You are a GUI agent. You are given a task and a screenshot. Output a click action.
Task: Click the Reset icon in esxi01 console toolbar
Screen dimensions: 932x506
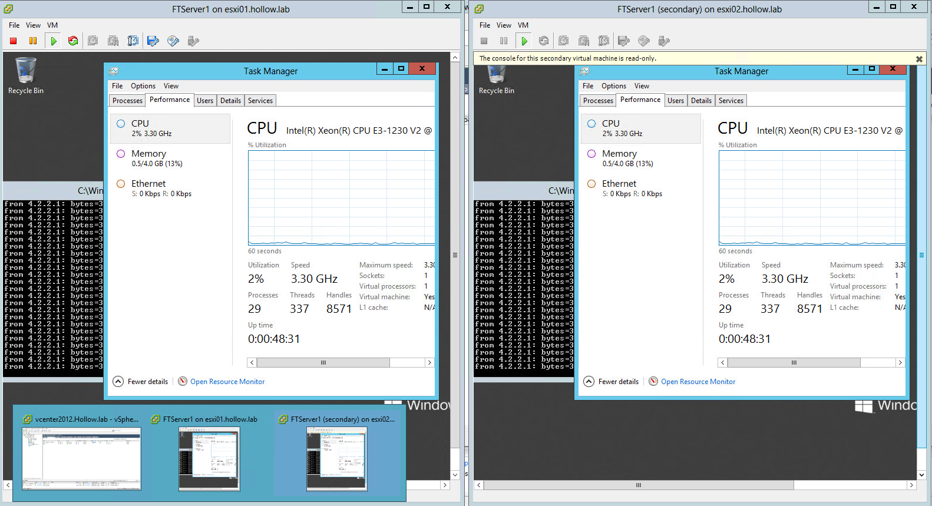click(x=73, y=41)
